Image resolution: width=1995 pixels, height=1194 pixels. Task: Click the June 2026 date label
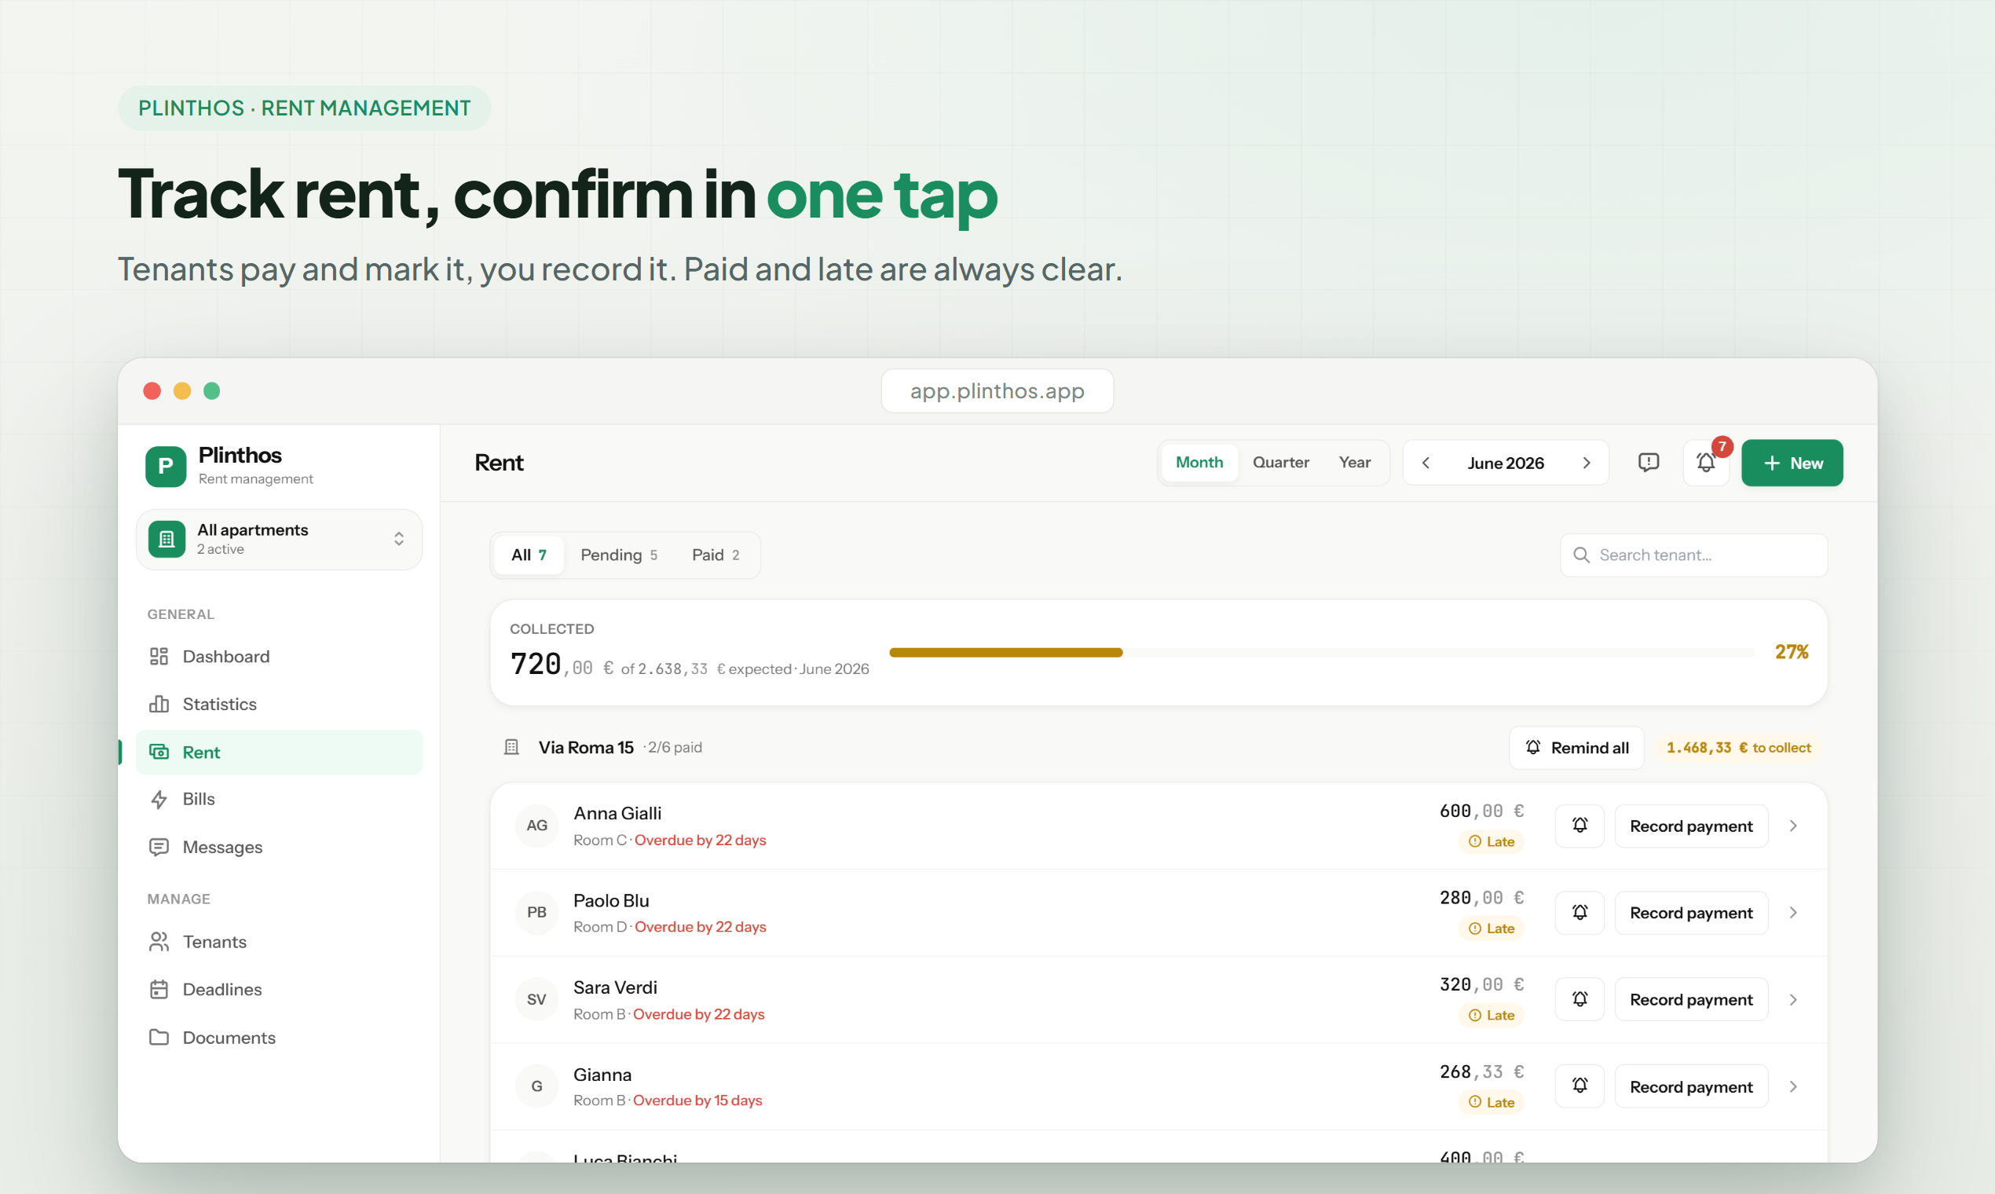1505,463
